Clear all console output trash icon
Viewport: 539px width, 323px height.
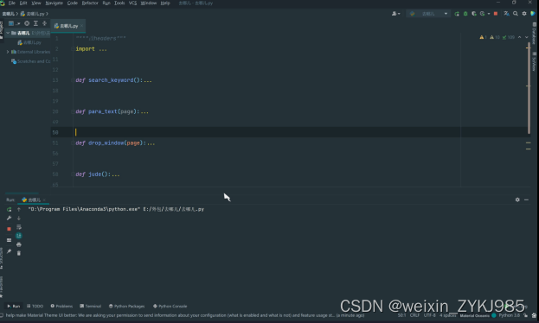point(19,253)
